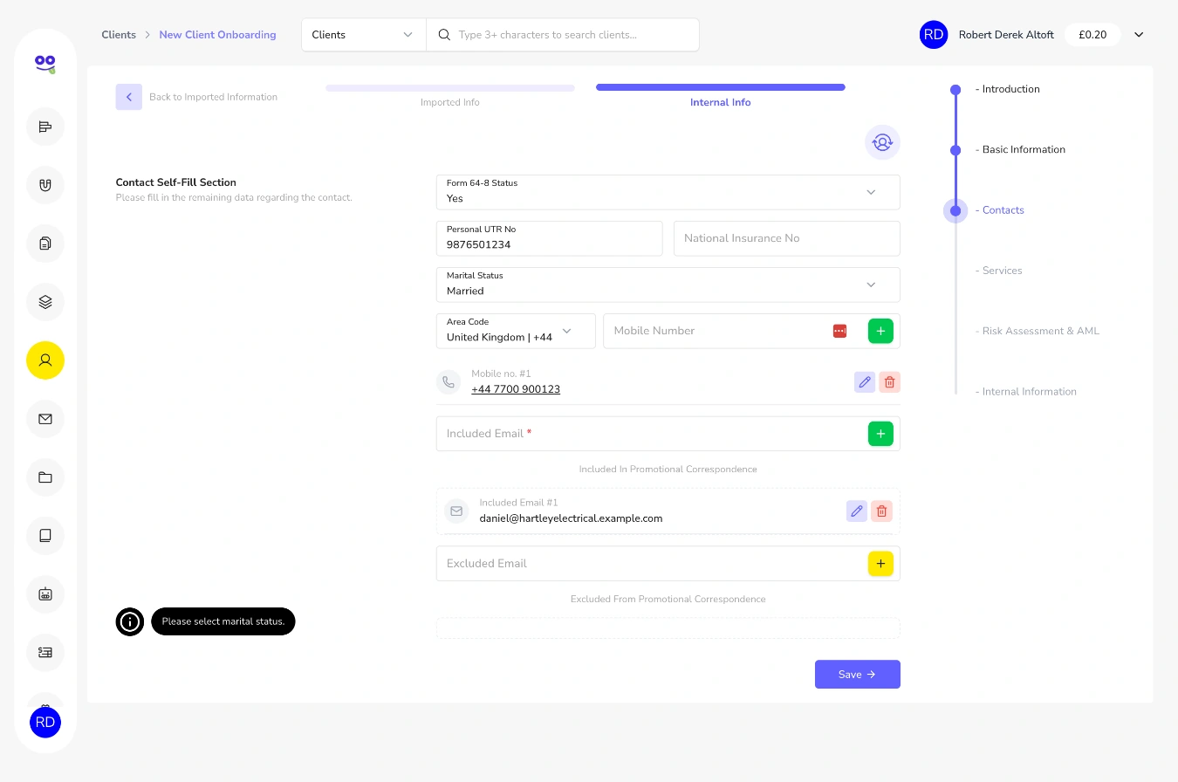This screenshot has height=782, width=1178.
Task: Go to the Services step
Action: [x=1002, y=271]
